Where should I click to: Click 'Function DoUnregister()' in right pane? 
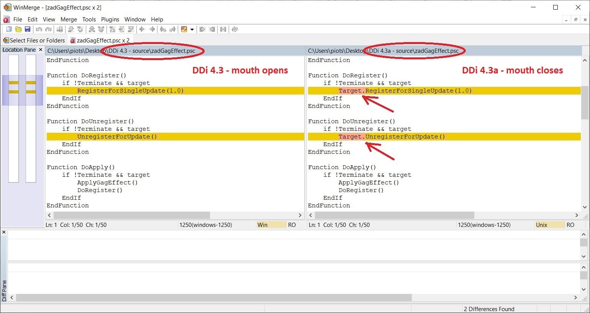pyautogui.click(x=352, y=121)
